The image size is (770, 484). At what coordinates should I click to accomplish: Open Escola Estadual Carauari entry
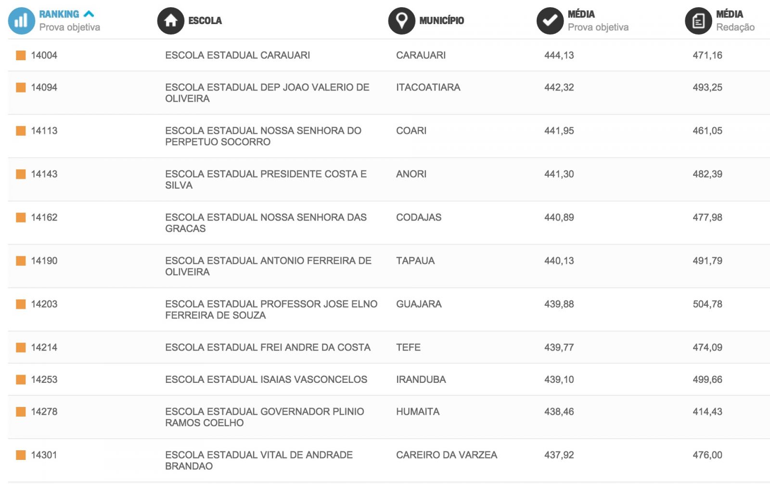pyautogui.click(x=237, y=55)
